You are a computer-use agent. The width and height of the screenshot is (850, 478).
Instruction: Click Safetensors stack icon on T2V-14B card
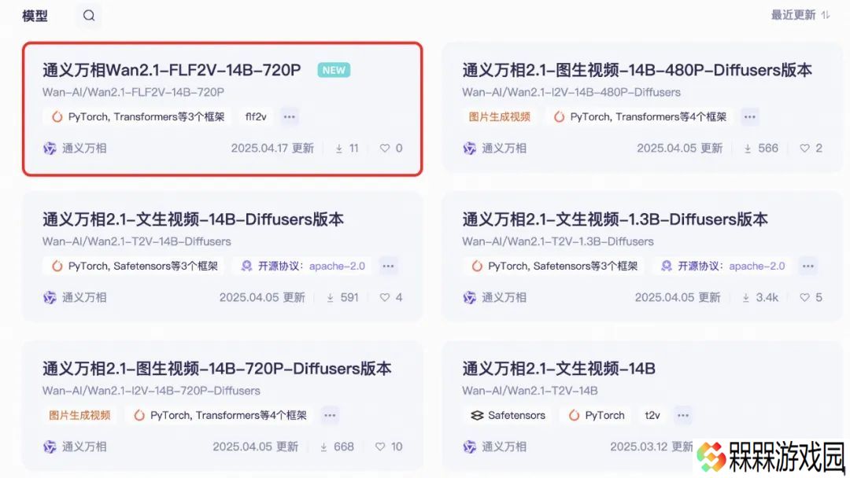pos(477,415)
